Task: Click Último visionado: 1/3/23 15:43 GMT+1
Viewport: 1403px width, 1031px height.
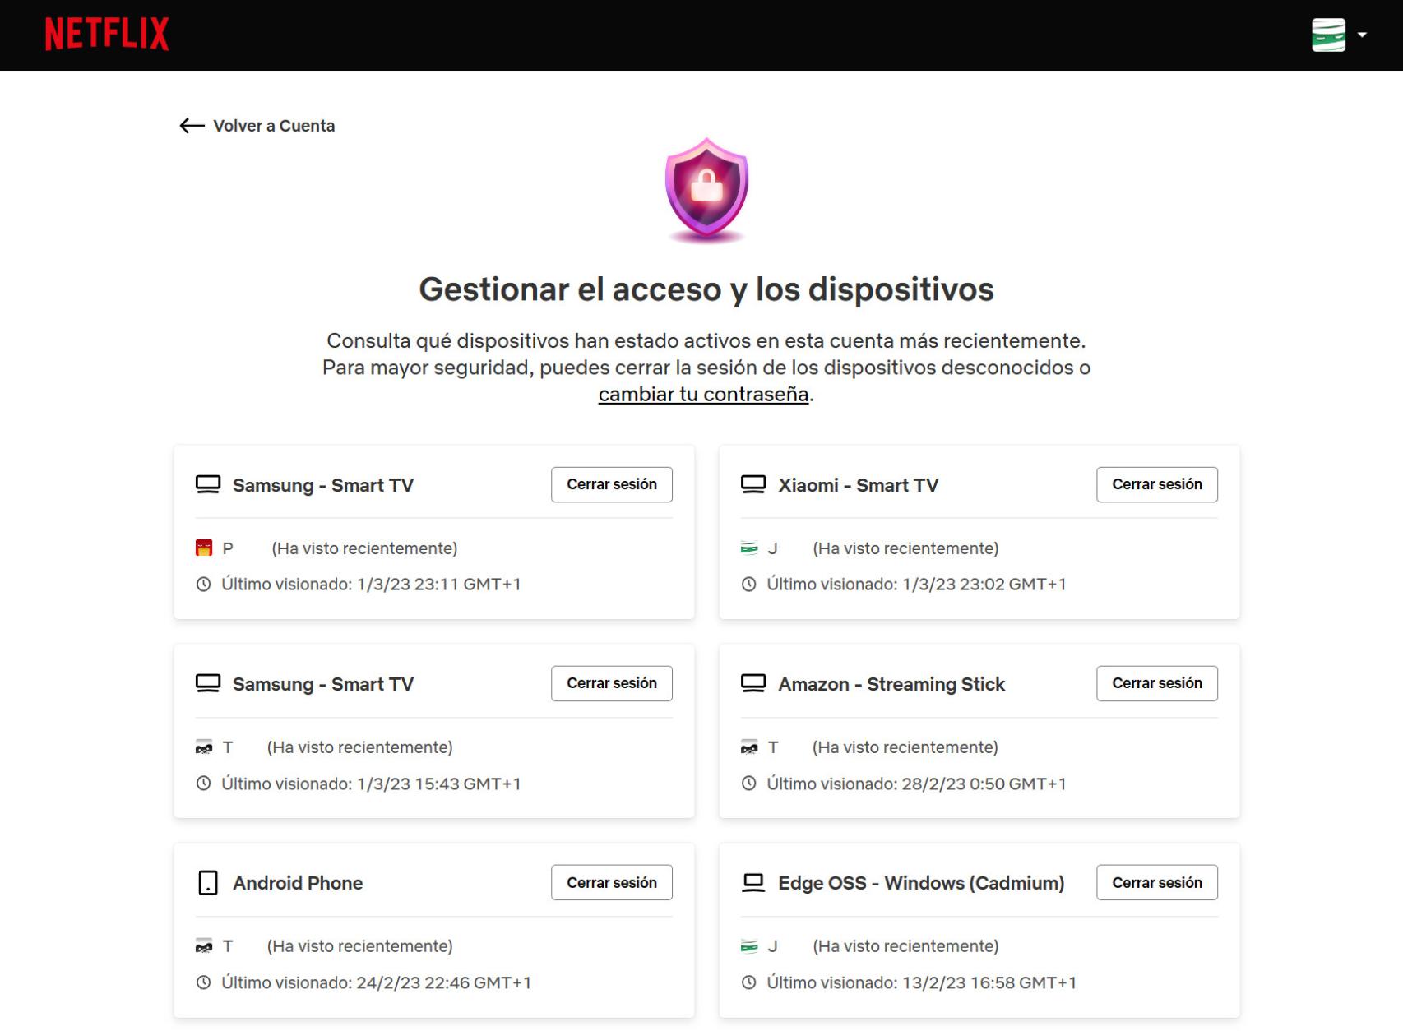Action: pyautogui.click(x=371, y=784)
